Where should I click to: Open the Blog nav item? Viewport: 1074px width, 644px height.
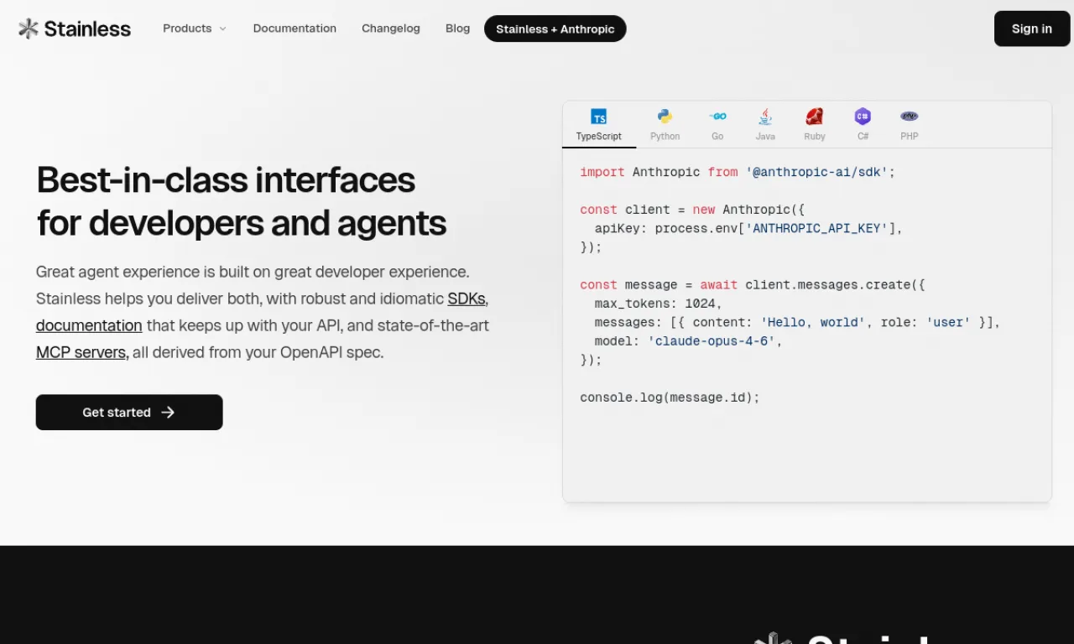pyautogui.click(x=457, y=29)
